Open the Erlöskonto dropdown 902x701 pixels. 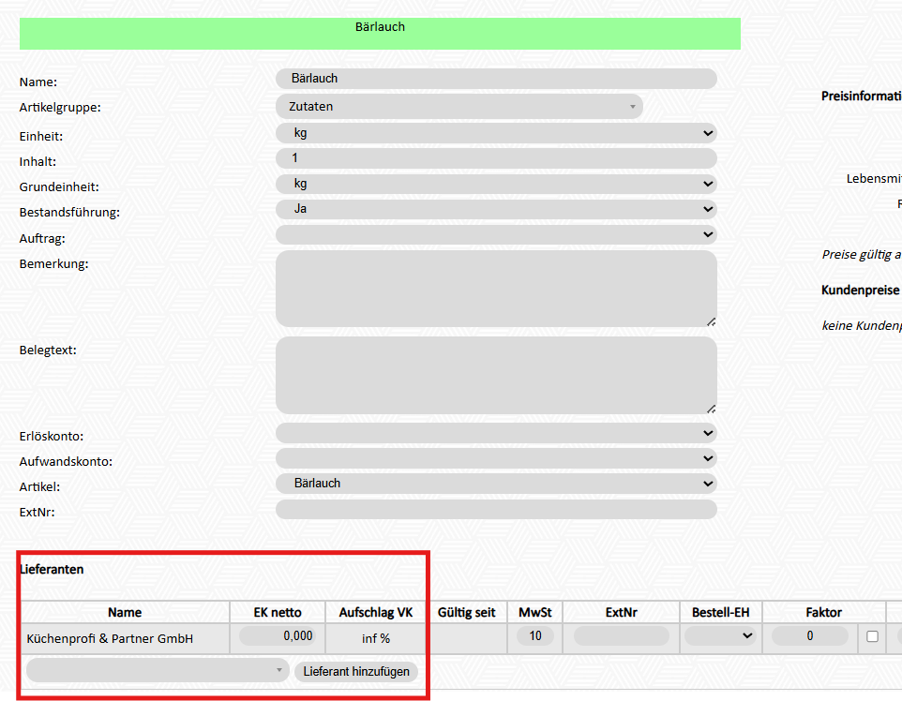[x=496, y=433]
